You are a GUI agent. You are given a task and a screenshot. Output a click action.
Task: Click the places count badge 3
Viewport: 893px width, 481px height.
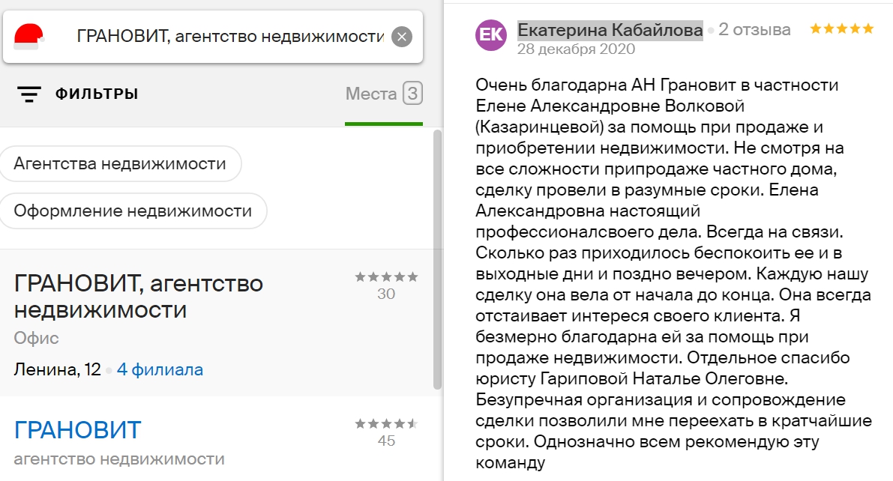(413, 93)
